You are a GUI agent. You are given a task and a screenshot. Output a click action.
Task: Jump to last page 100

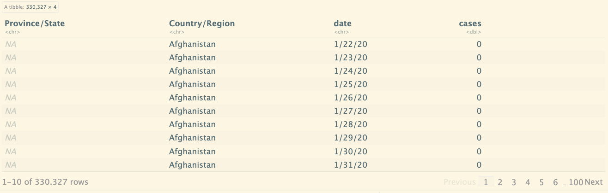click(576, 182)
